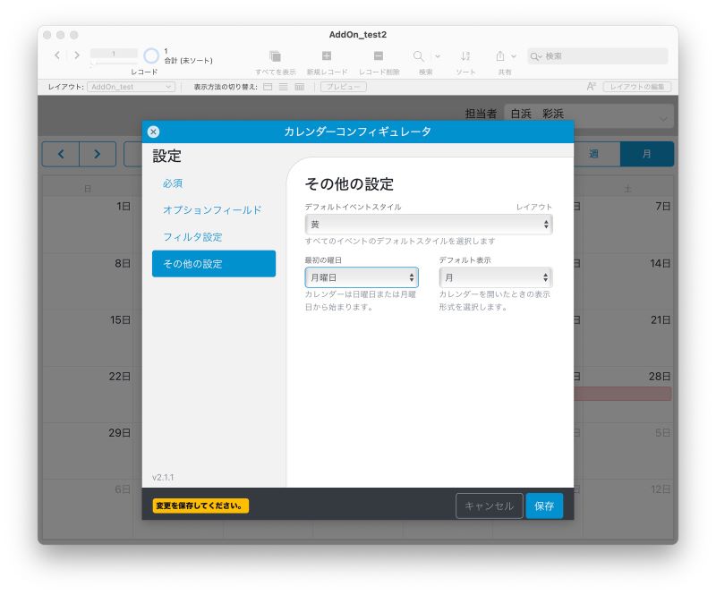Screen dimensions: 716x595
Task: Click the text formatting A icon
Action: point(591,86)
